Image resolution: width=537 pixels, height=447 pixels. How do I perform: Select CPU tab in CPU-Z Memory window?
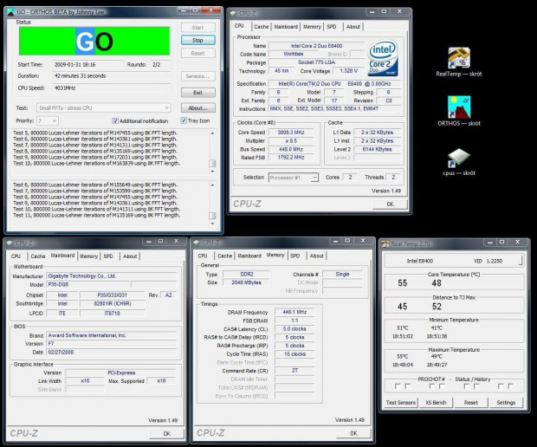[203, 256]
